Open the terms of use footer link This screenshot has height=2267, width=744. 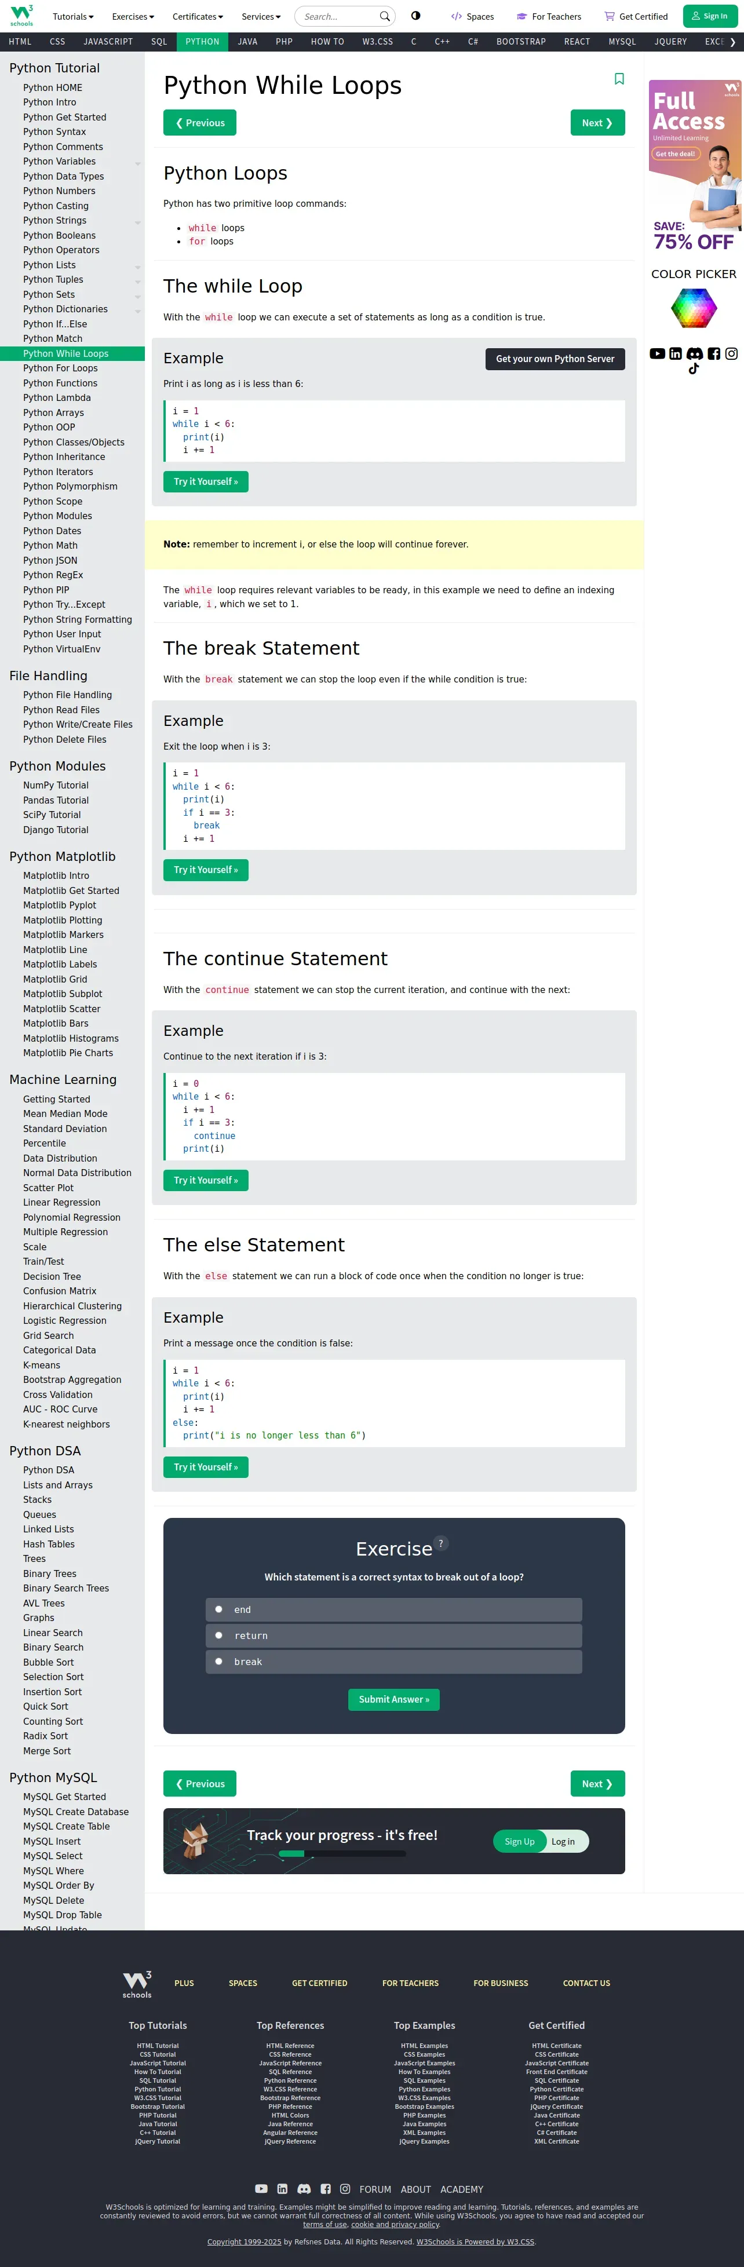click(x=325, y=2224)
